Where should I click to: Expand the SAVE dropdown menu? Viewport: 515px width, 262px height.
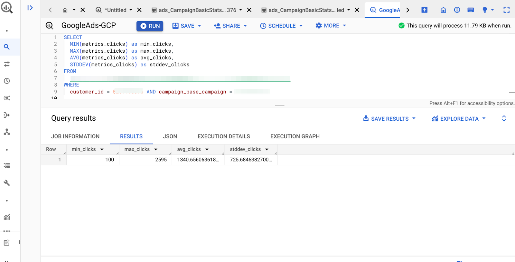point(200,26)
